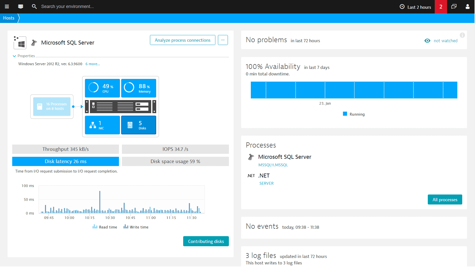
Task: Open the 16 Processes on 8 hosts box
Action: click(x=52, y=107)
